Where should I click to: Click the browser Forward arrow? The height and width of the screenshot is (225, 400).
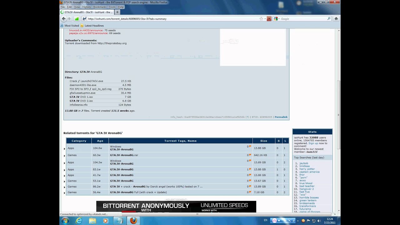coord(69,19)
